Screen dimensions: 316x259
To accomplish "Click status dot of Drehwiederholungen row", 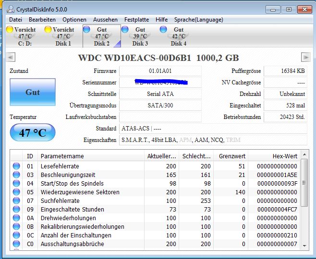I will [x=16, y=218].
